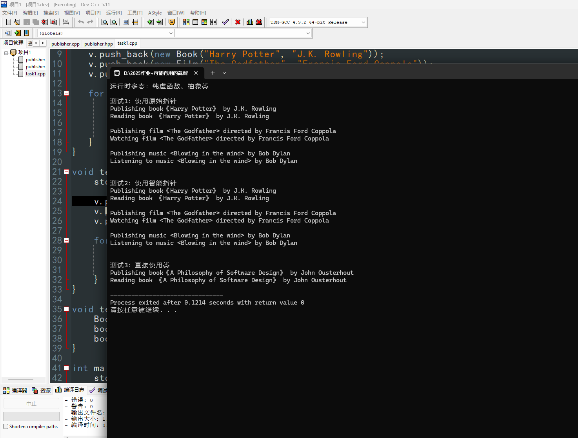Close the console tab with its X
The width and height of the screenshot is (578, 438).
coord(196,73)
